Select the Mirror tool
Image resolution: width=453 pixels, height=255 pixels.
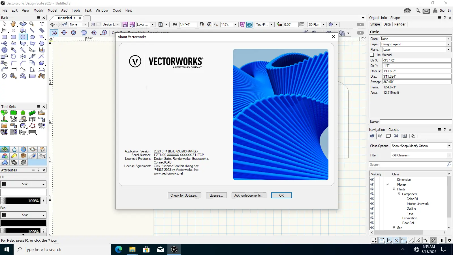23,56
